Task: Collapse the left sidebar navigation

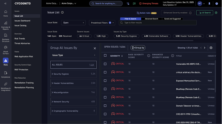Action: tap(6, 4)
